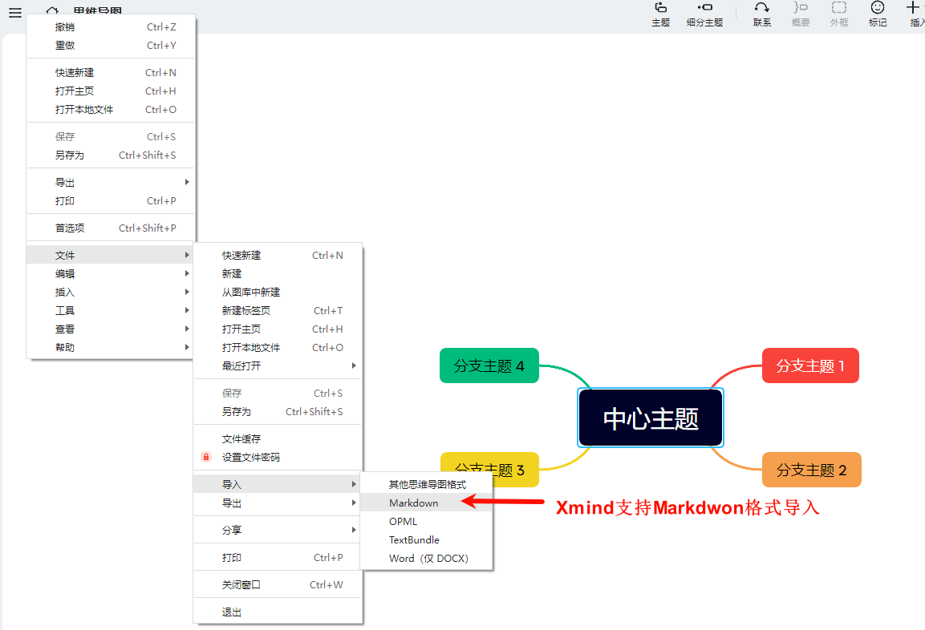Expand the 导入 submenu in File menu

tap(278, 484)
